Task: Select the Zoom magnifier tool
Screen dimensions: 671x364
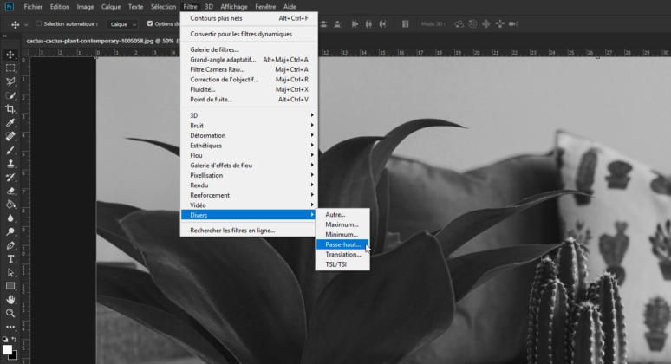Action: pos(10,313)
